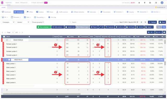
Task: Open Choose grouping dropdown
Action: point(37,22)
